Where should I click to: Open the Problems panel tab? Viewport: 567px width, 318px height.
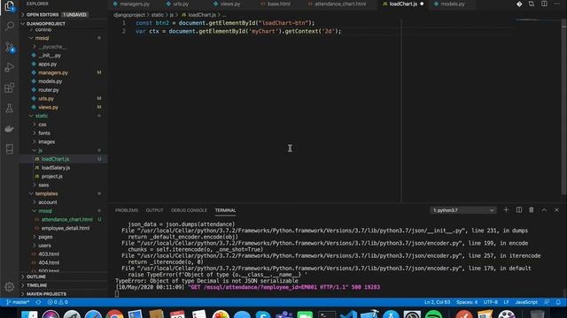[x=127, y=210]
